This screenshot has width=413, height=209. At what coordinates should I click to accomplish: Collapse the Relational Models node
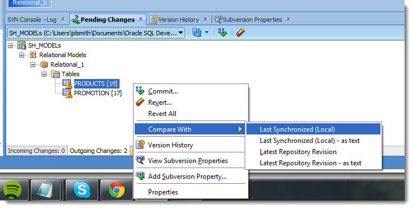(x=21, y=55)
